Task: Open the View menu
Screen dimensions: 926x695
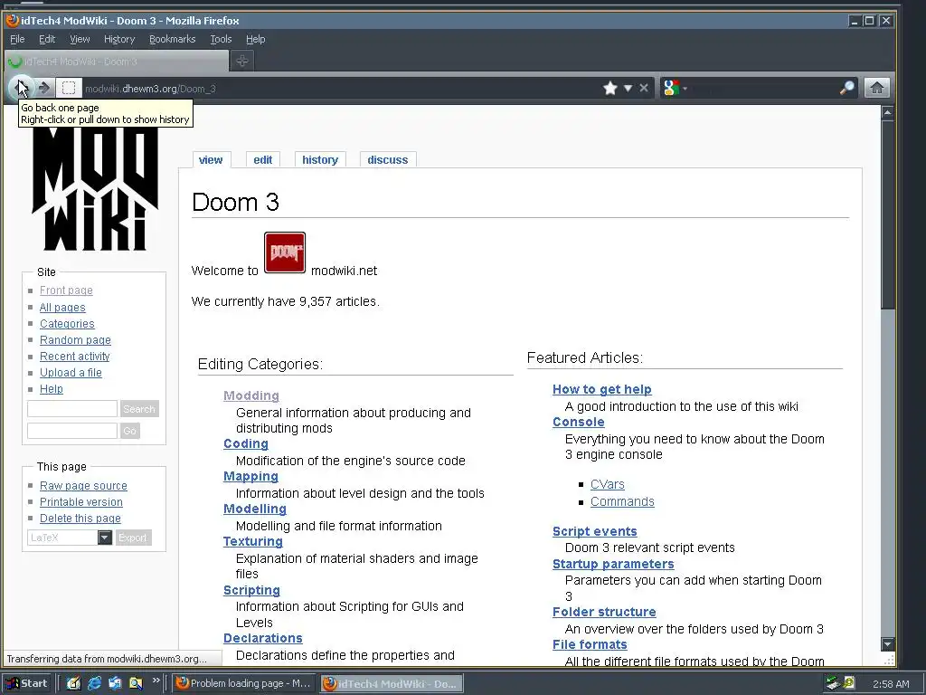Action: (x=80, y=39)
